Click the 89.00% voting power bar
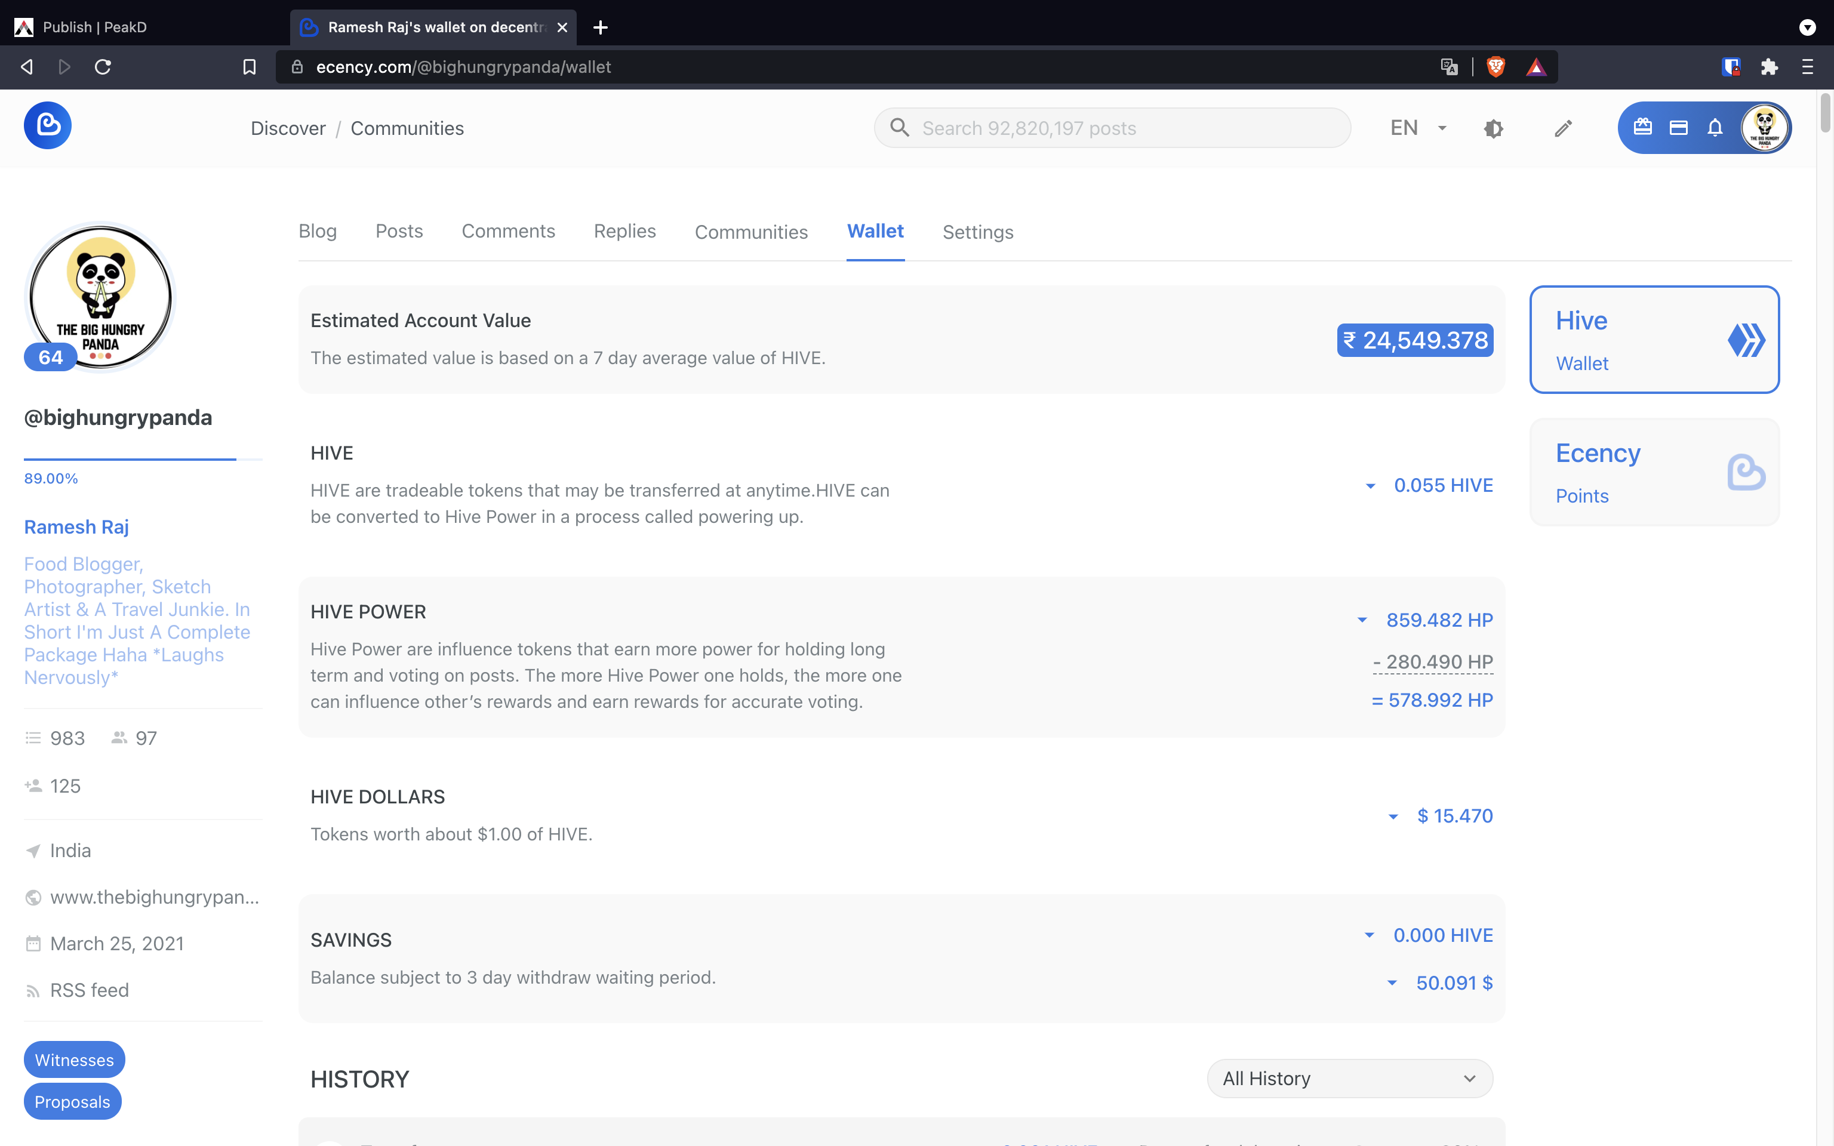Viewport: 1834px width, 1146px height. point(143,460)
